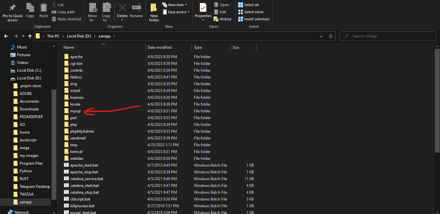
Task: Select the sendmail folder
Action: pos(78,138)
